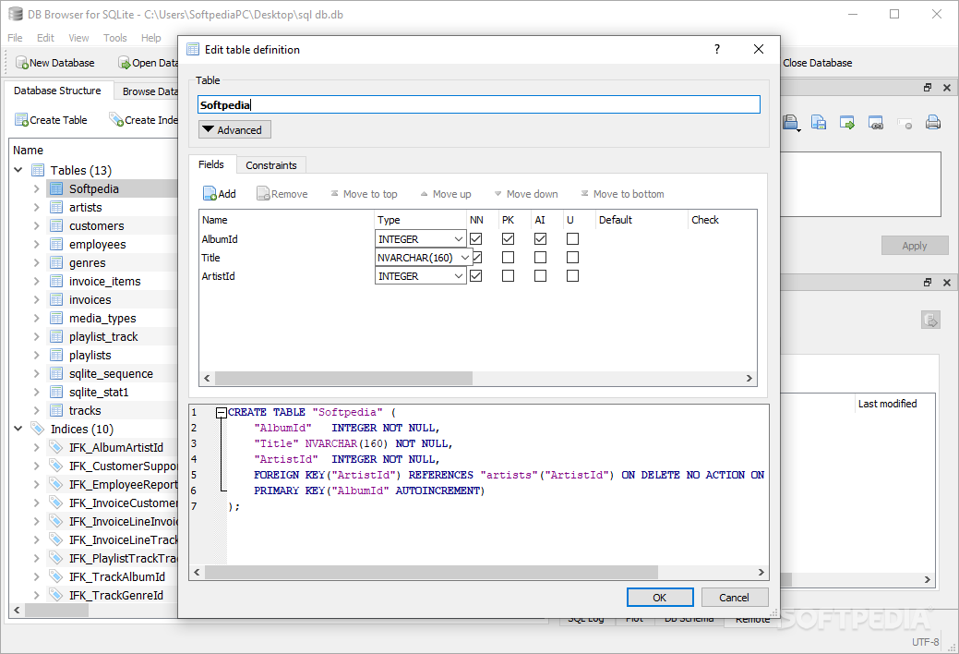
Task: Toggle Primary Key checkbox for AlbumId
Action: click(508, 239)
